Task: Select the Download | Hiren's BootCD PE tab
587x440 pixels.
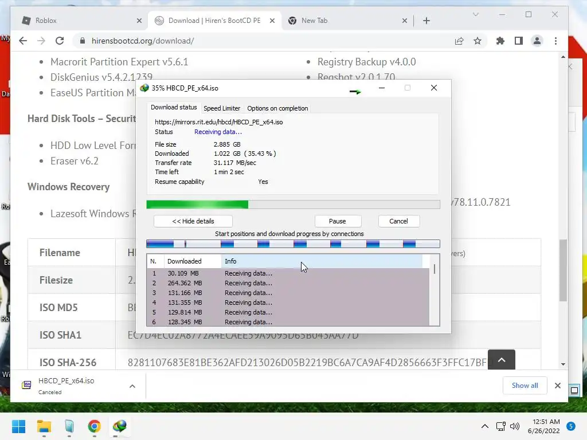Action: coord(214,21)
